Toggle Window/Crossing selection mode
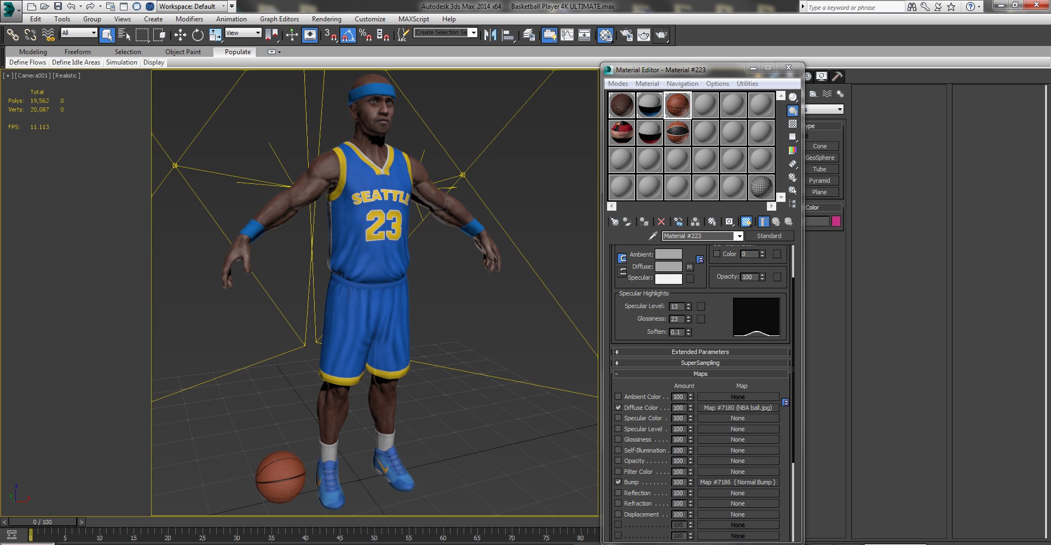The image size is (1051, 545). (x=159, y=35)
